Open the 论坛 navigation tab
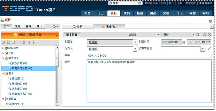This screenshot has width=216, height=111. tap(179, 13)
